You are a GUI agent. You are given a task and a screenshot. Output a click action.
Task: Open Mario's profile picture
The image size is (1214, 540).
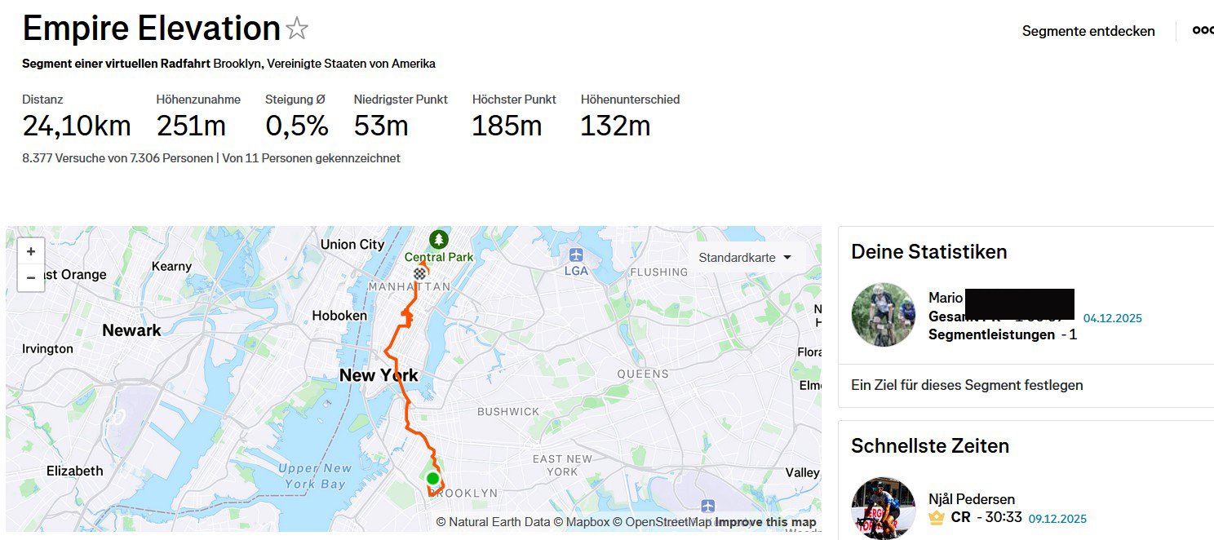(884, 315)
